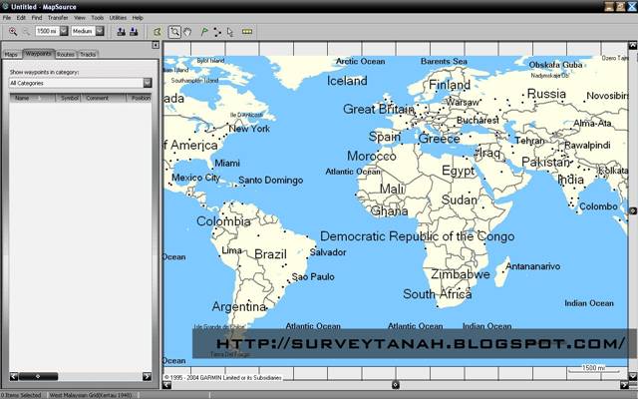Sort by the Name column header
The width and height of the screenshot is (638, 399).
(x=32, y=98)
